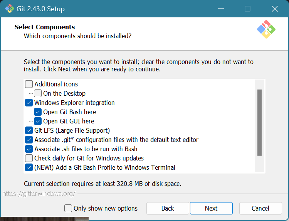Click the Back button
The height and width of the screenshot is (221, 289).
click(168, 208)
